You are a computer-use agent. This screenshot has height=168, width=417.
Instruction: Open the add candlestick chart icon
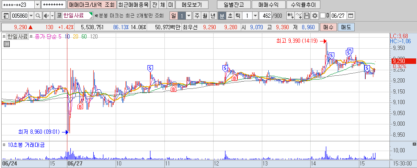pos(290,16)
